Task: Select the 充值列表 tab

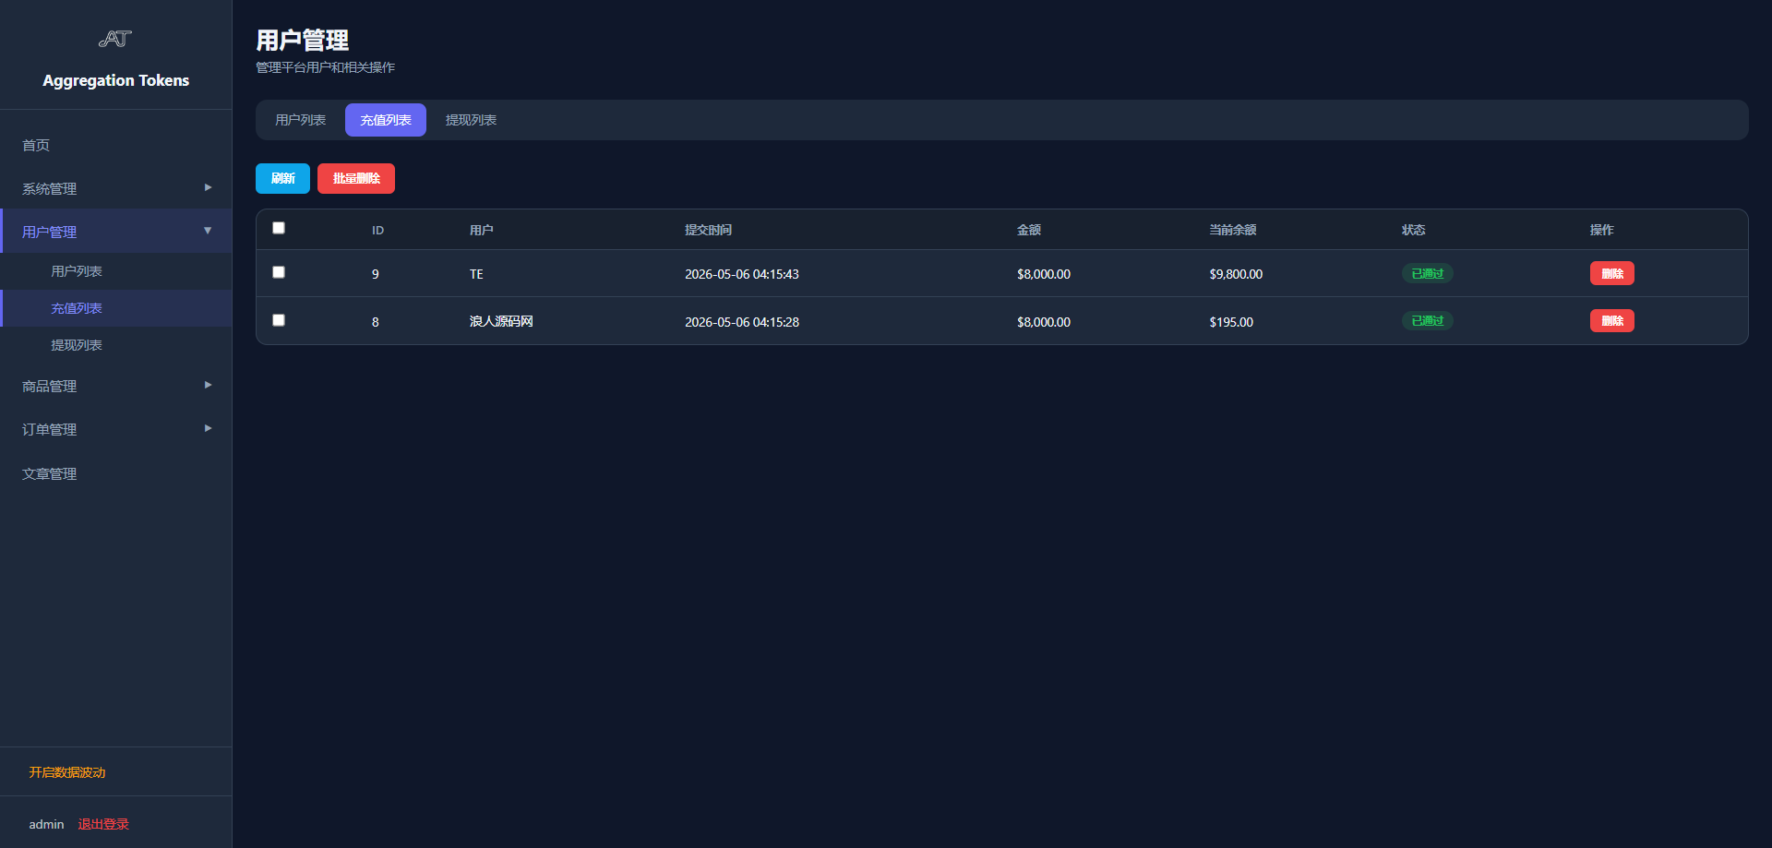Action: click(386, 120)
